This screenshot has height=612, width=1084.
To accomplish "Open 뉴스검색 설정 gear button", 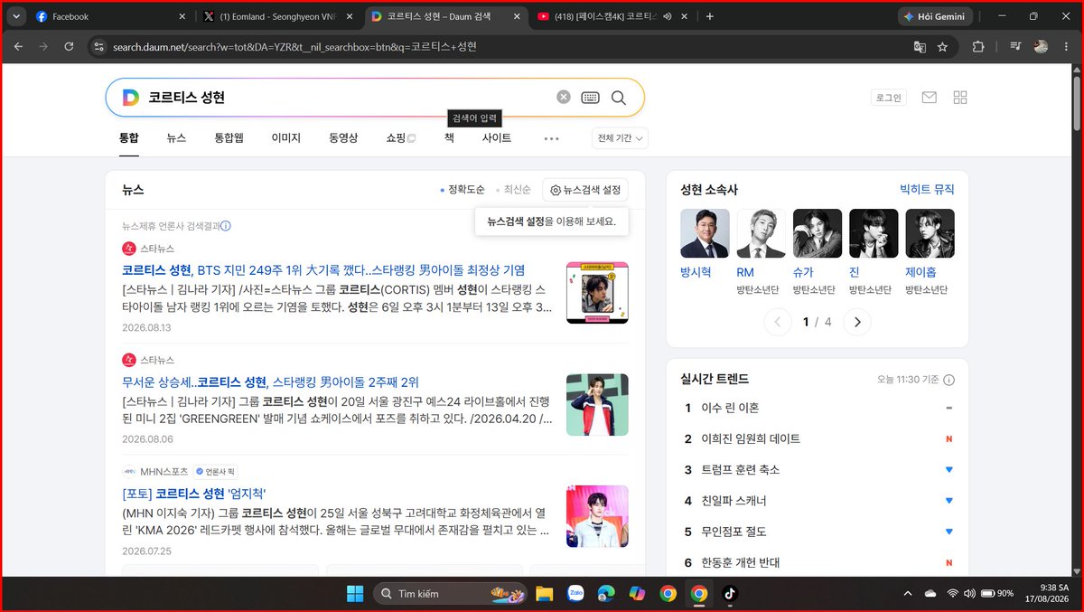I will pyautogui.click(x=585, y=190).
